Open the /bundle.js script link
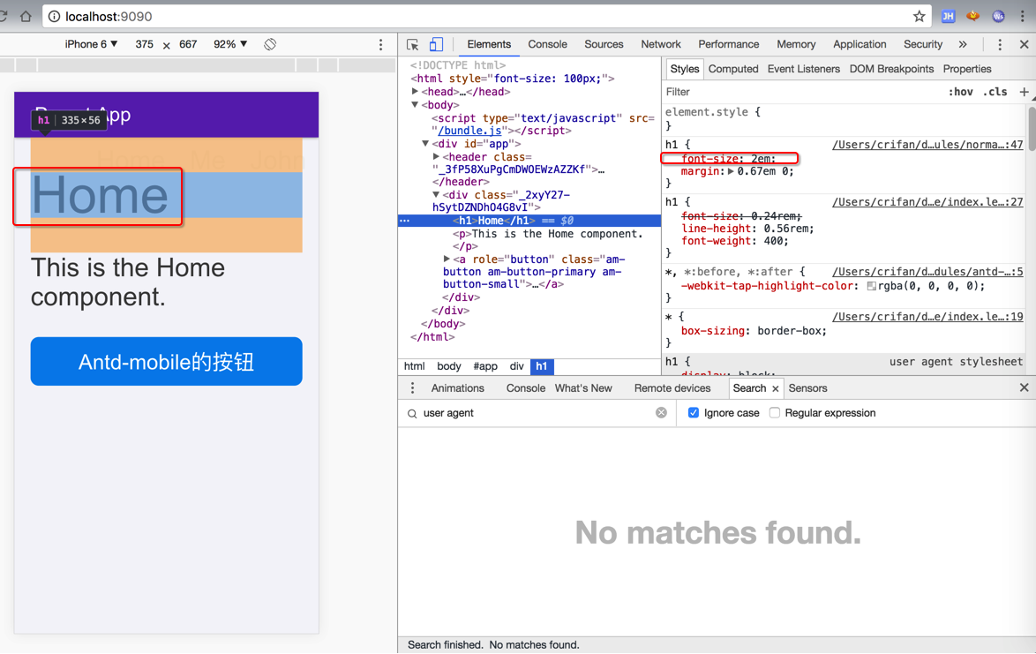 pos(469,131)
